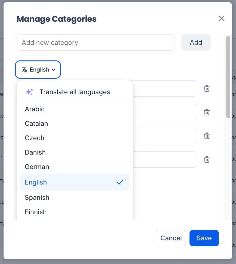Focus the Add new category field
This screenshot has height=264, width=236.
[x=95, y=42]
